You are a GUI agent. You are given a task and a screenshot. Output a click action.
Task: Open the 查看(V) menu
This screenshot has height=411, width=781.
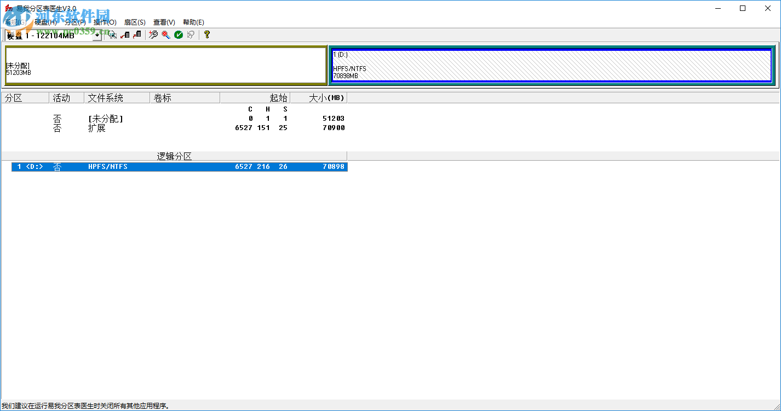point(164,22)
